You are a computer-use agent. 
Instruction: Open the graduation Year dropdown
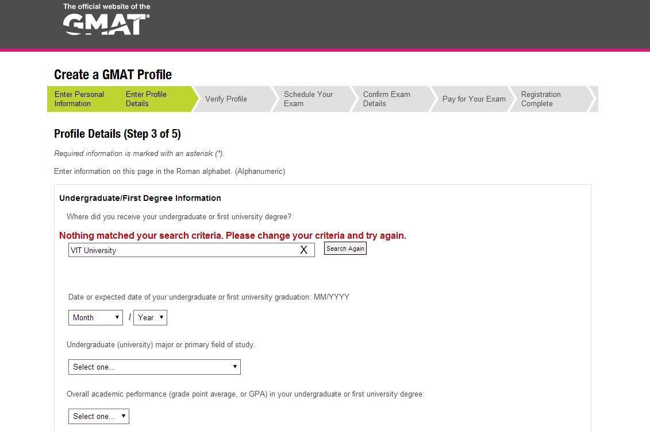[150, 317]
